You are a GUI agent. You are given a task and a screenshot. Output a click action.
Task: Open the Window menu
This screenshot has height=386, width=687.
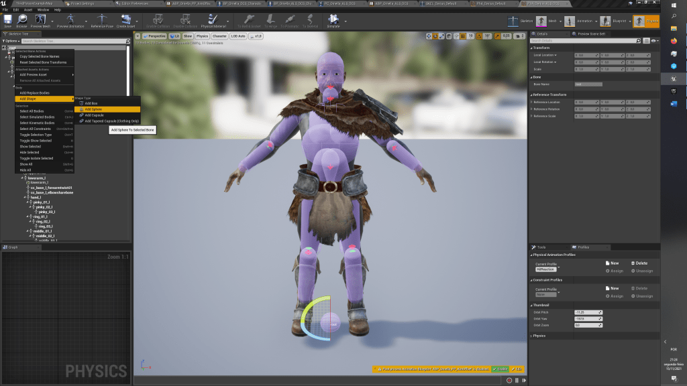[43, 10]
